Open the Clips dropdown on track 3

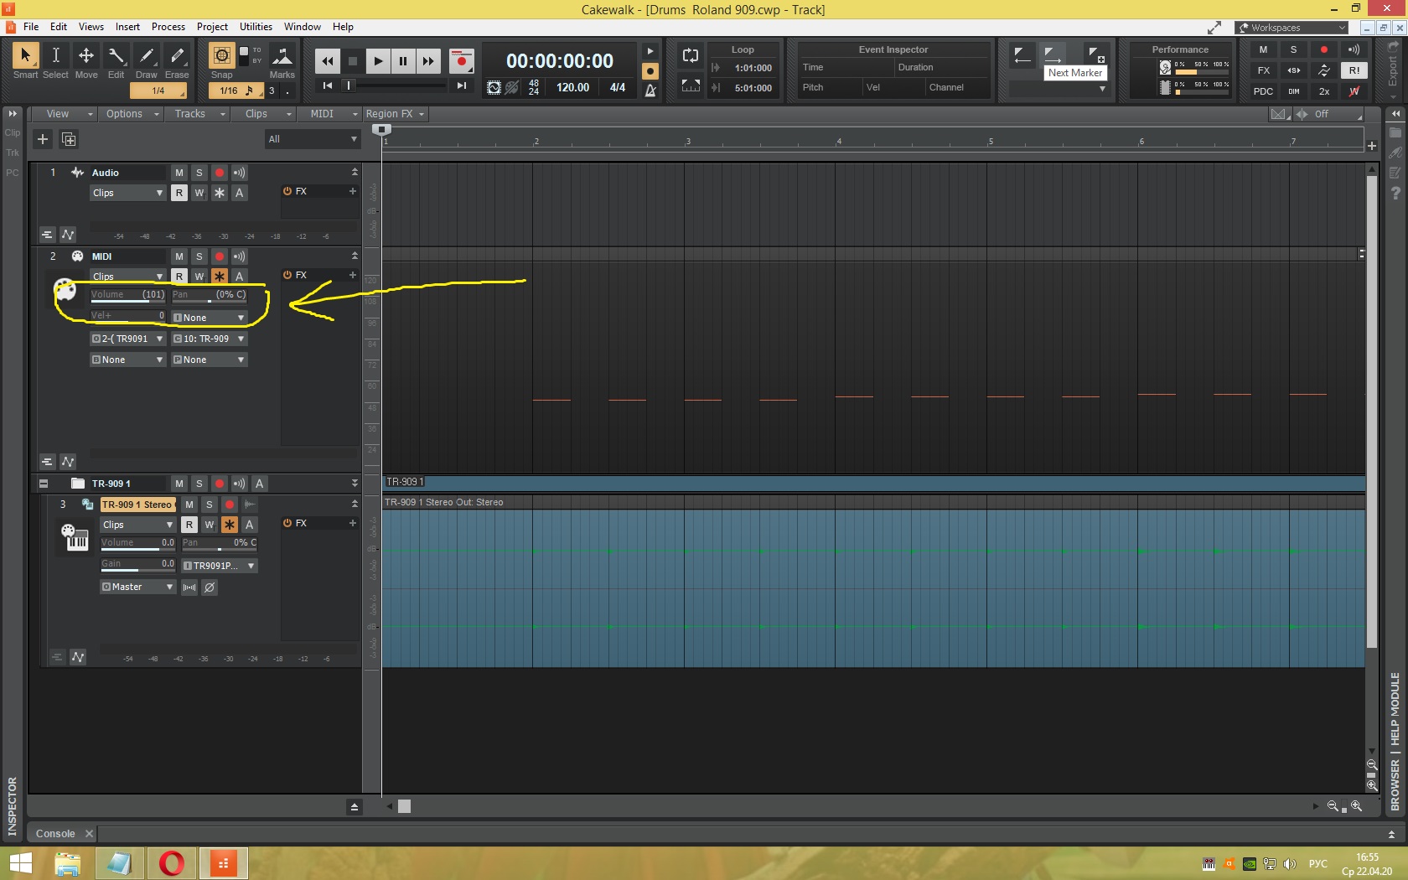pyautogui.click(x=137, y=525)
